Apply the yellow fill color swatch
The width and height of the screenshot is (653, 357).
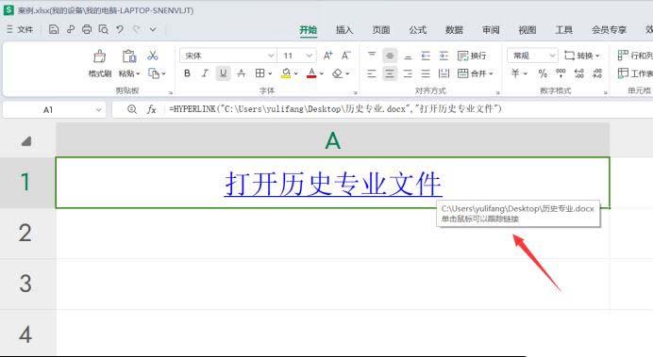tap(286, 73)
